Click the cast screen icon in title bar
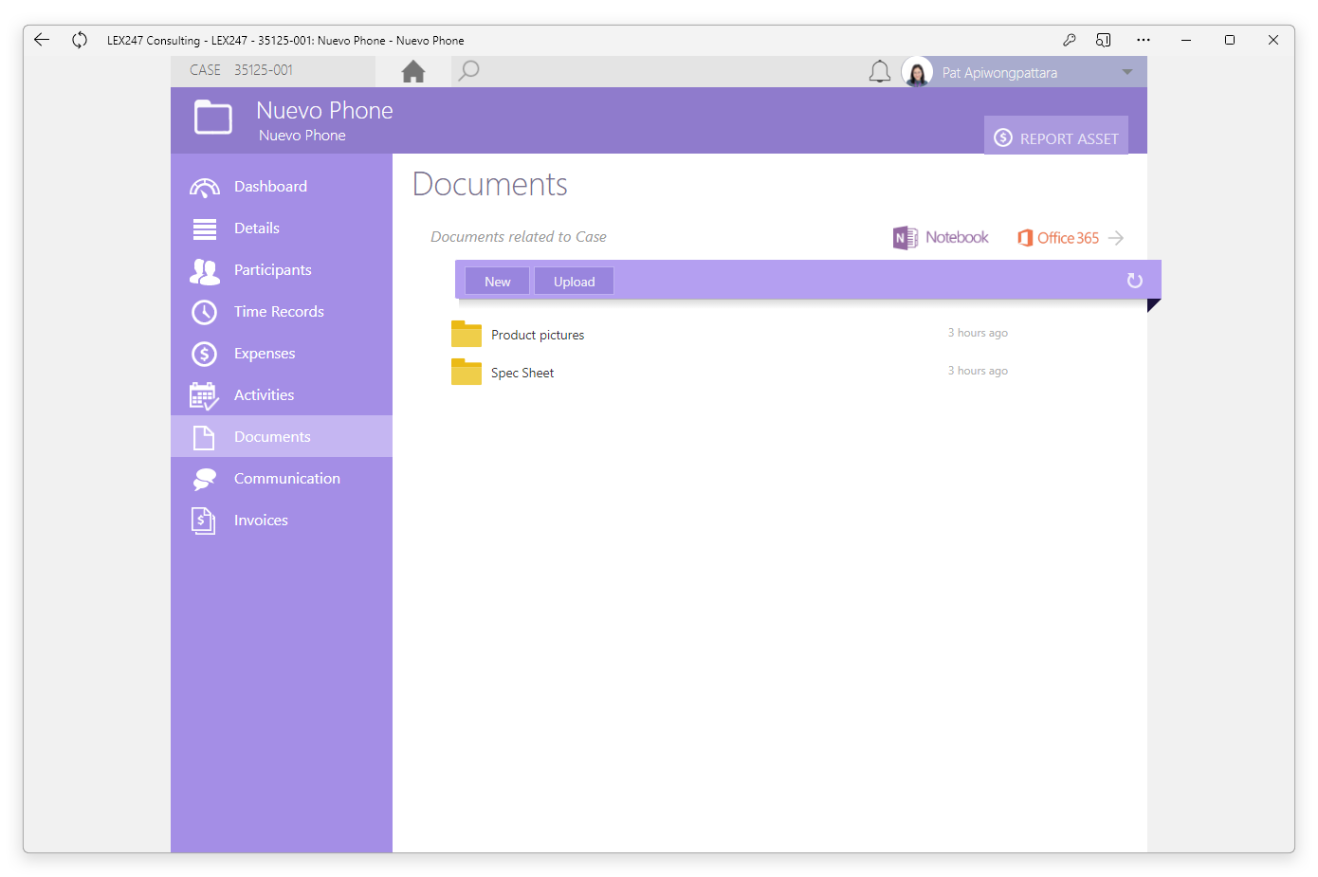Viewport: 1318px width, 877px height. (x=1104, y=40)
